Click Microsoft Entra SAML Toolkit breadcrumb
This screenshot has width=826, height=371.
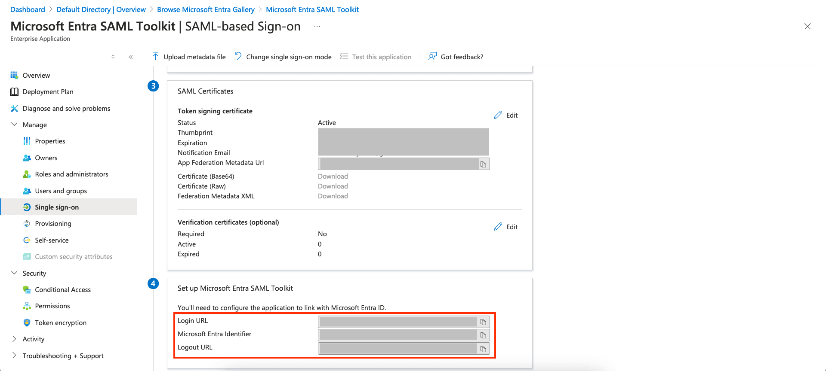312,9
